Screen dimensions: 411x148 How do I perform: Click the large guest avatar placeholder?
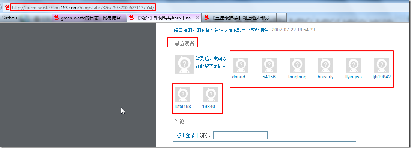(x=184, y=64)
